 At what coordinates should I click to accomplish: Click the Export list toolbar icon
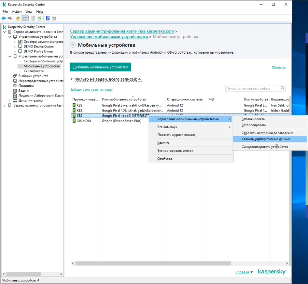click(33, 19)
